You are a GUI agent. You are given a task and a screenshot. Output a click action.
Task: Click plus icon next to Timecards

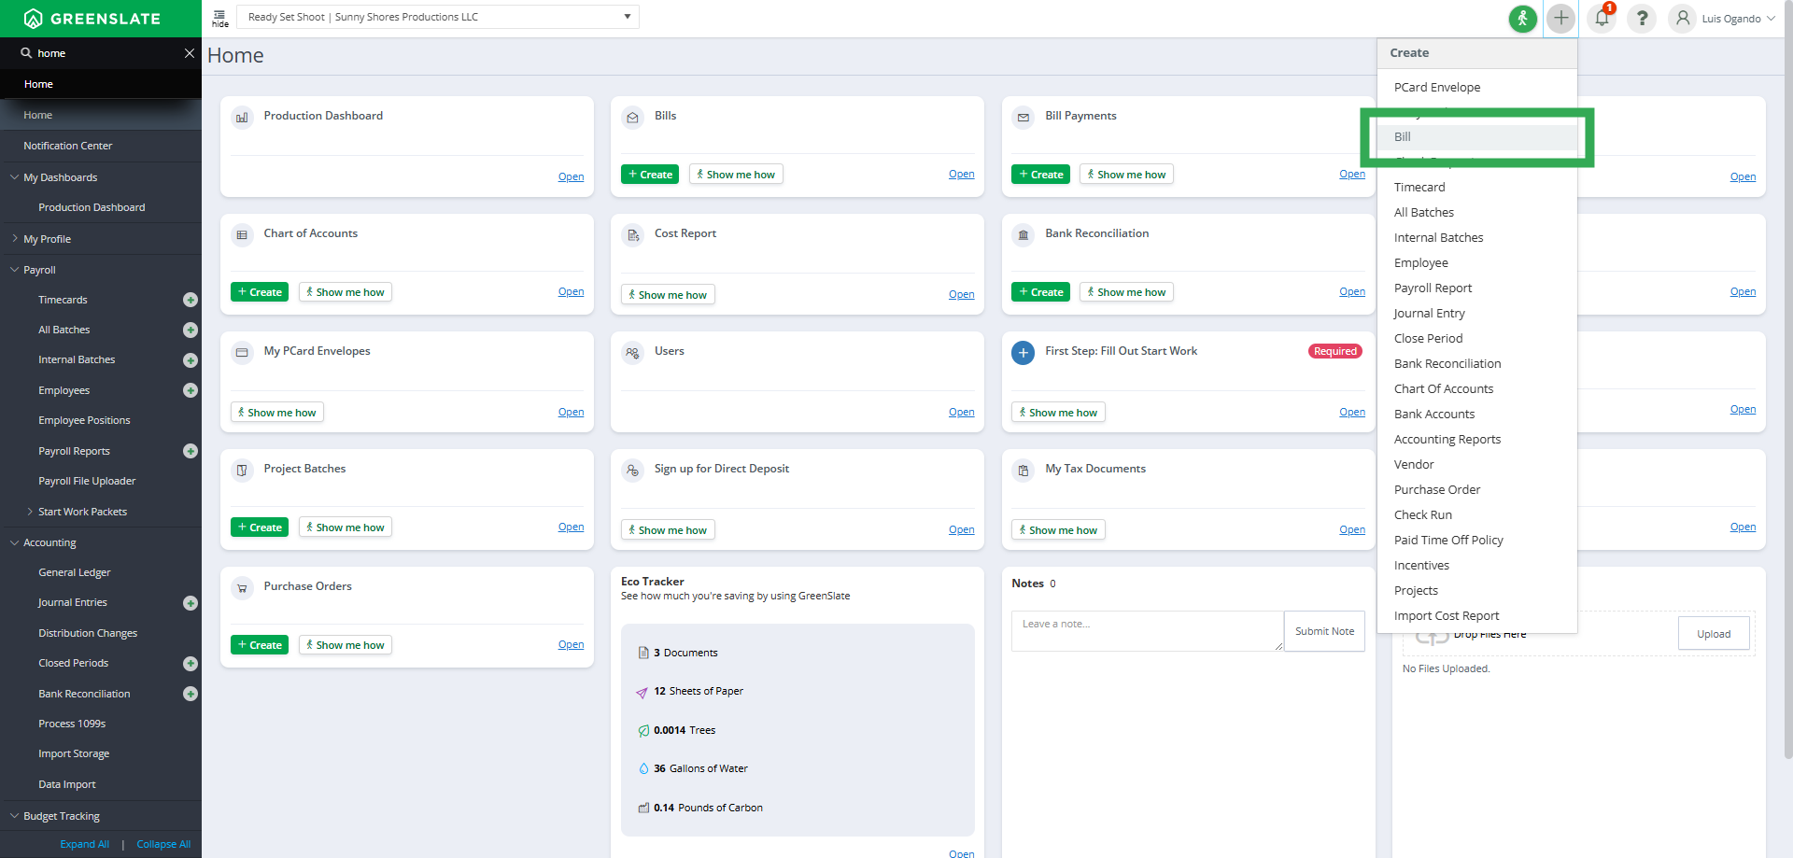pyautogui.click(x=191, y=300)
